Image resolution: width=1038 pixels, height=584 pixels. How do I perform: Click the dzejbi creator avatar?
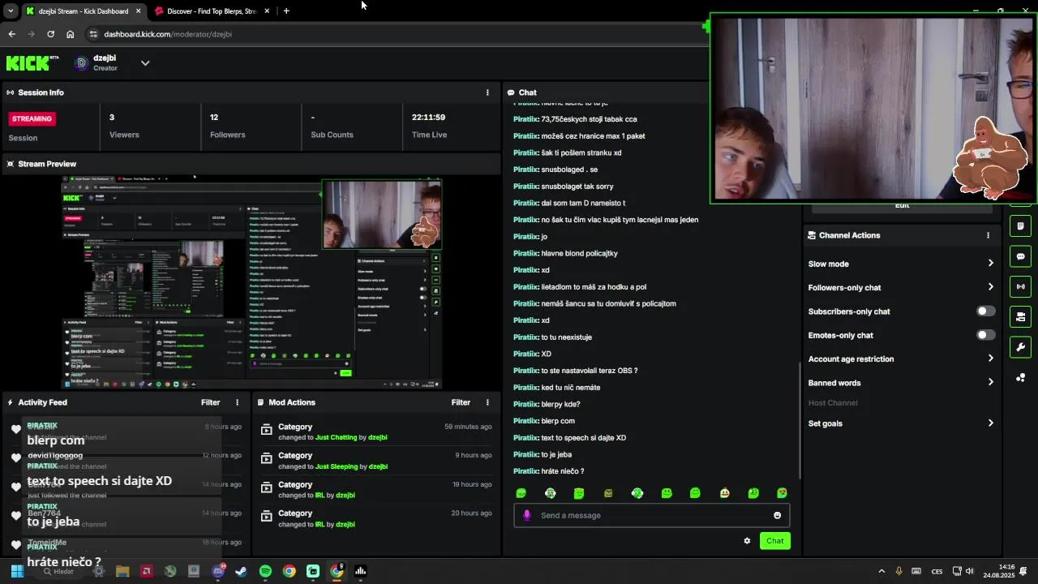pyautogui.click(x=81, y=62)
